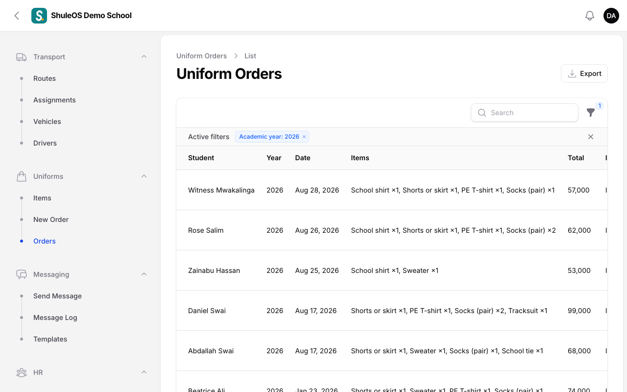The height and width of the screenshot is (392, 627).
Task: Click the Aug 28, 2026 date cell
Action: [317, 190]
